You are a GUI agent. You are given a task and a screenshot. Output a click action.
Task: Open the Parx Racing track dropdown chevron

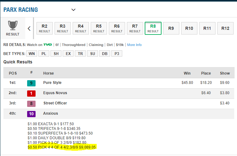(73, 10)
